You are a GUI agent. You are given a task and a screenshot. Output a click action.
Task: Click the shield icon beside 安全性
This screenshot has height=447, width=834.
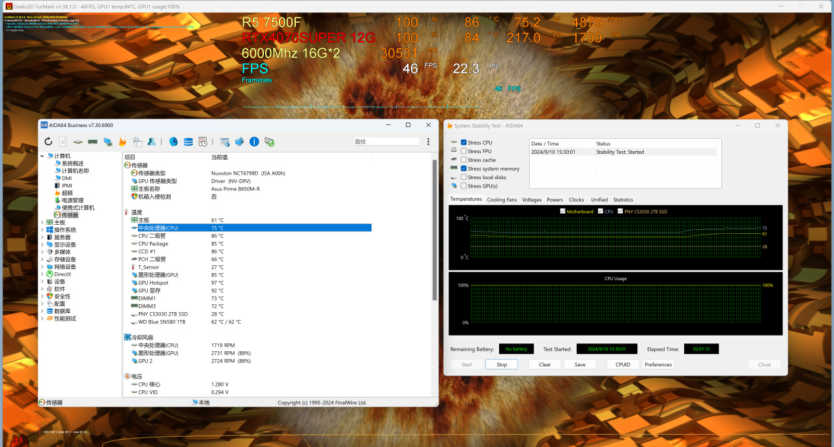tap(50, 296)
